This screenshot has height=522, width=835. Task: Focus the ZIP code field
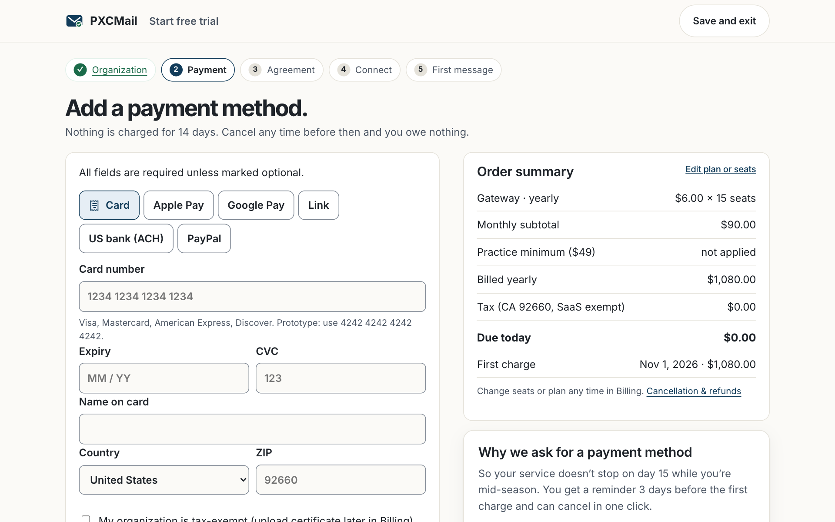[x=341, y=480]
